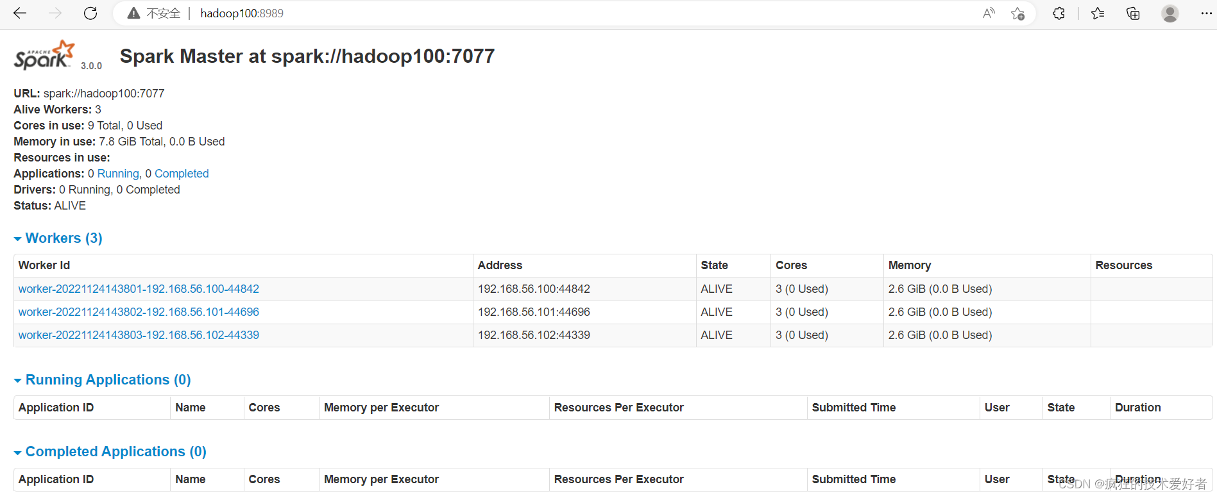
Task: Open the browser settings three-dots menu
Action: click(1206, 13)
